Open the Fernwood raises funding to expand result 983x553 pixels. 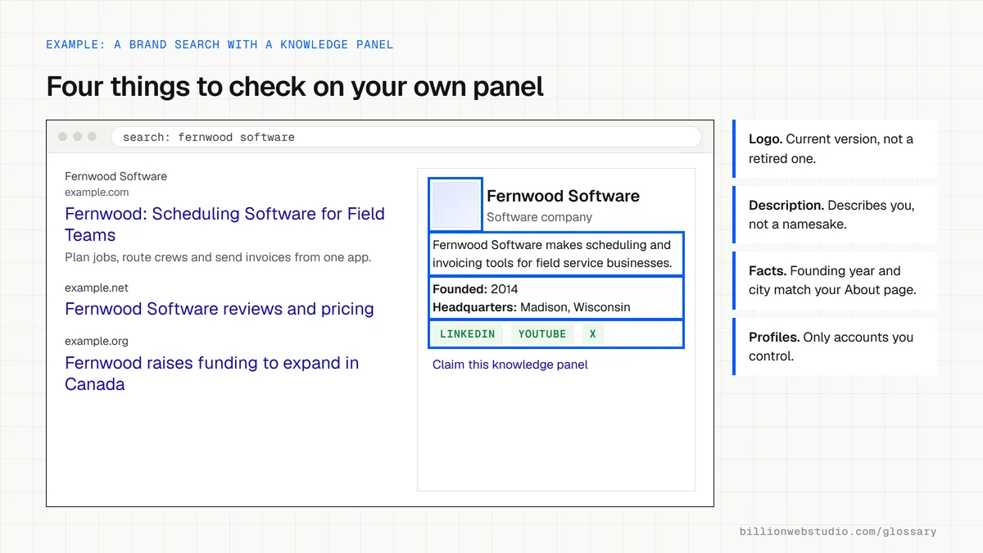(x=212, y=374)
